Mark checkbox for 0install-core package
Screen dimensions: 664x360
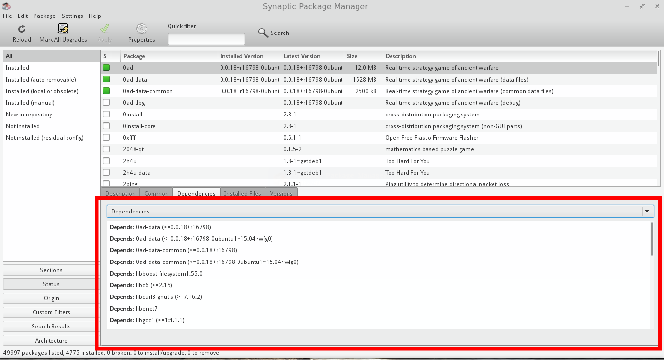pyautogui.click(x=106, y=126)
